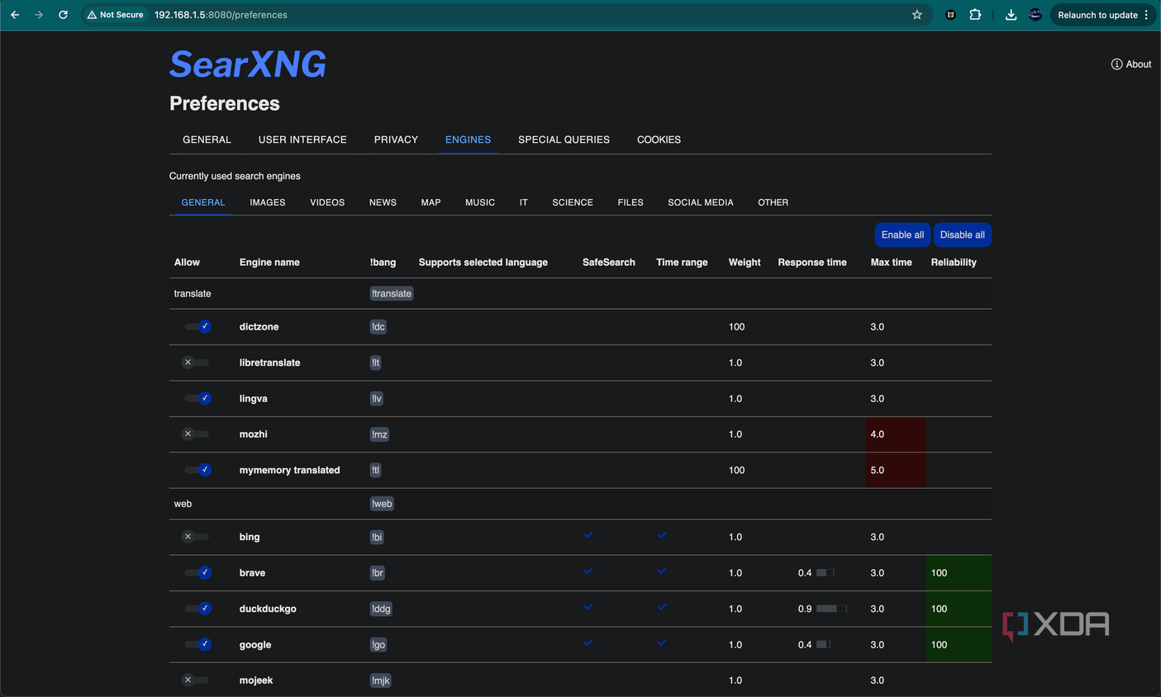Image resolution: width=1161 pixels, height=697 pixels.
Task: Click the !web bang label
Action: [382, 504]
